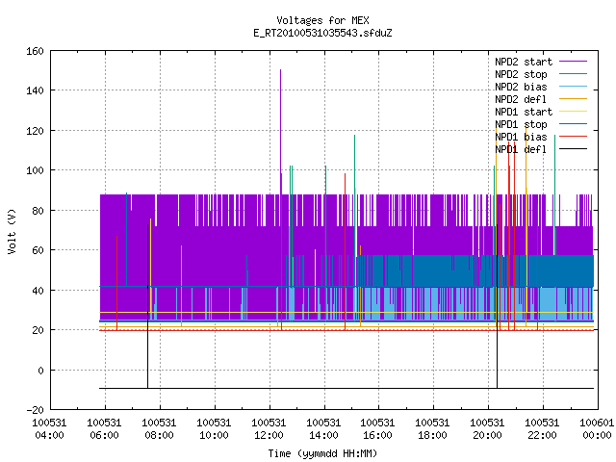Click the 60 y-axis tick label
616x462 pixels.
pos(38,250)
